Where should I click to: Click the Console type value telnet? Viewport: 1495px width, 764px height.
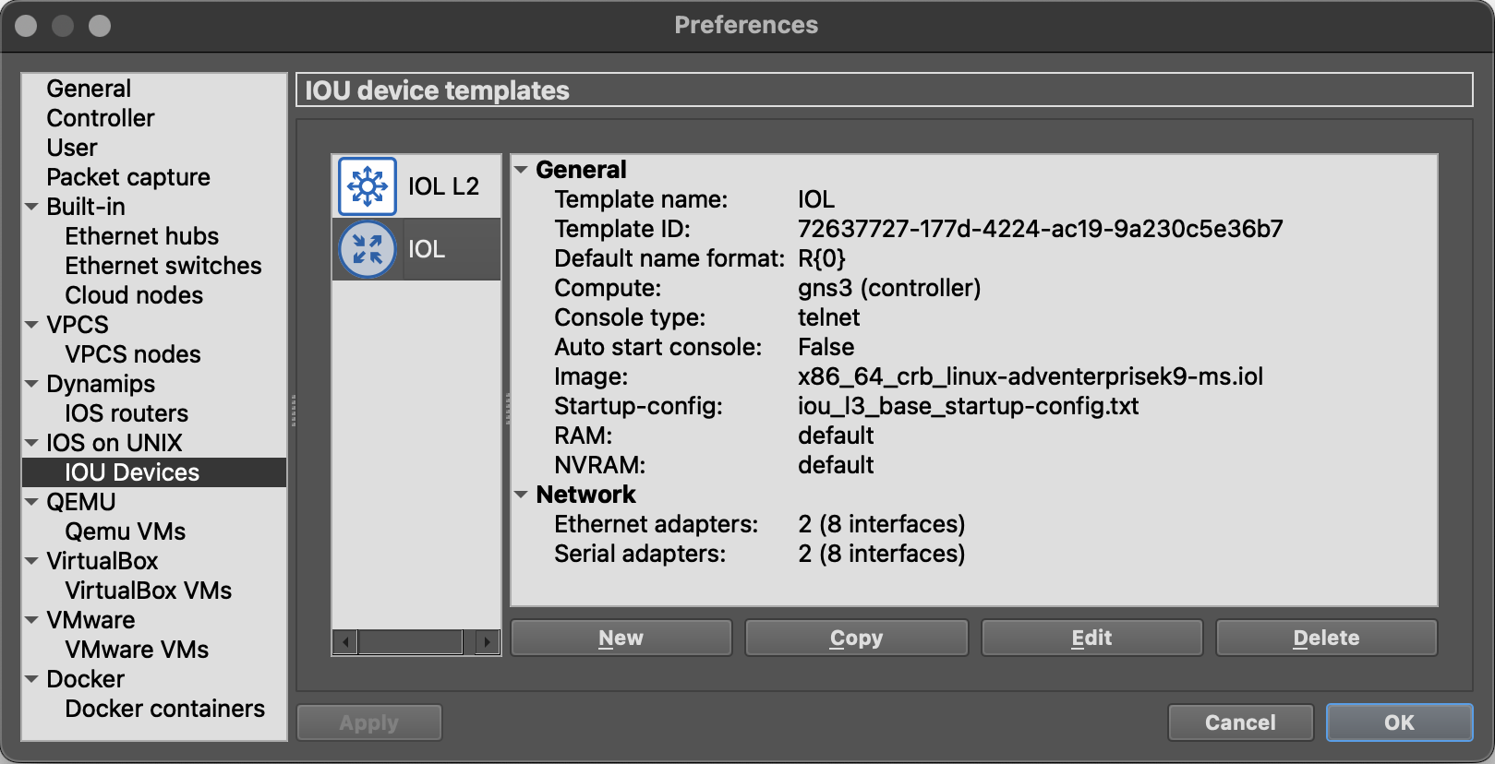coord(829,317)
